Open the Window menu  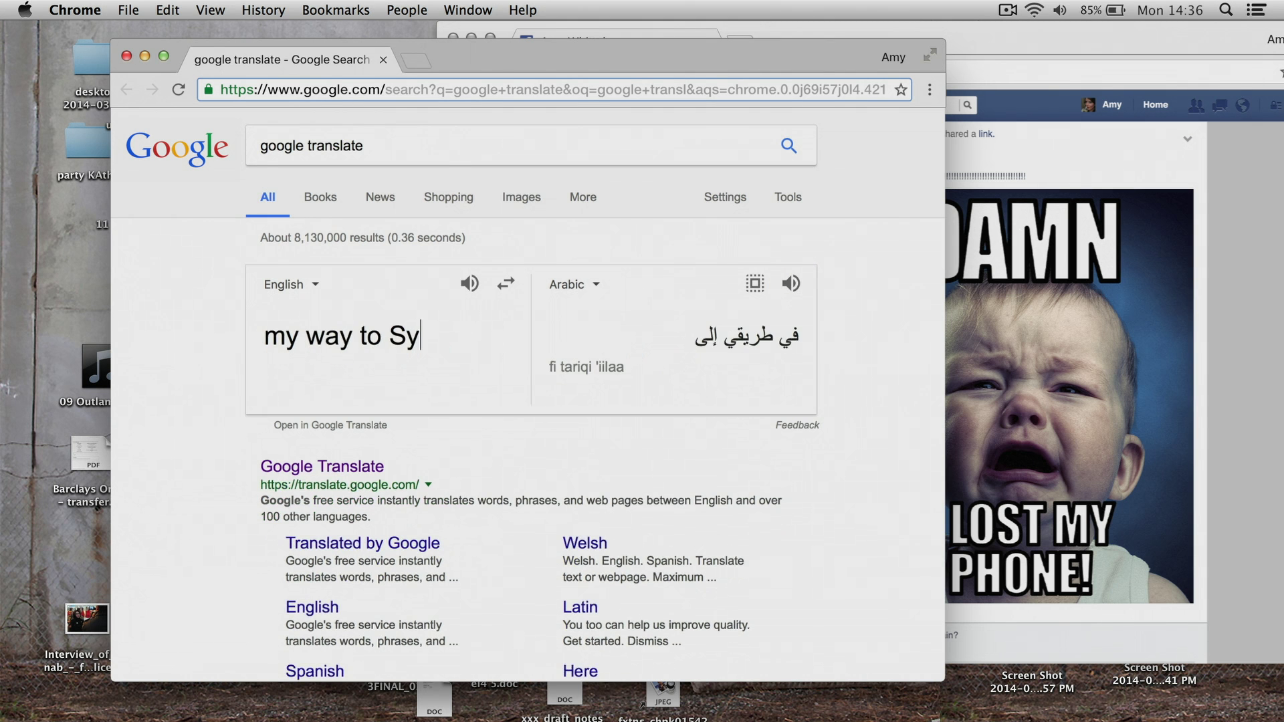[x=467, y=10]
